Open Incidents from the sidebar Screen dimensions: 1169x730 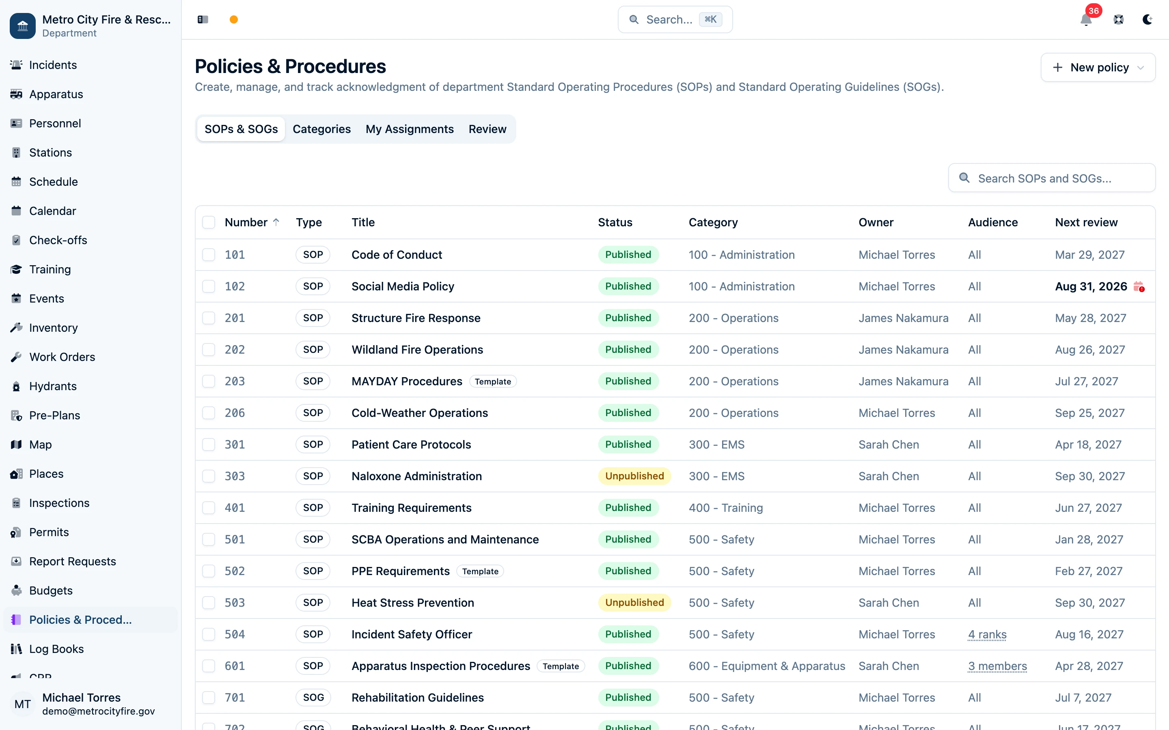91,65
